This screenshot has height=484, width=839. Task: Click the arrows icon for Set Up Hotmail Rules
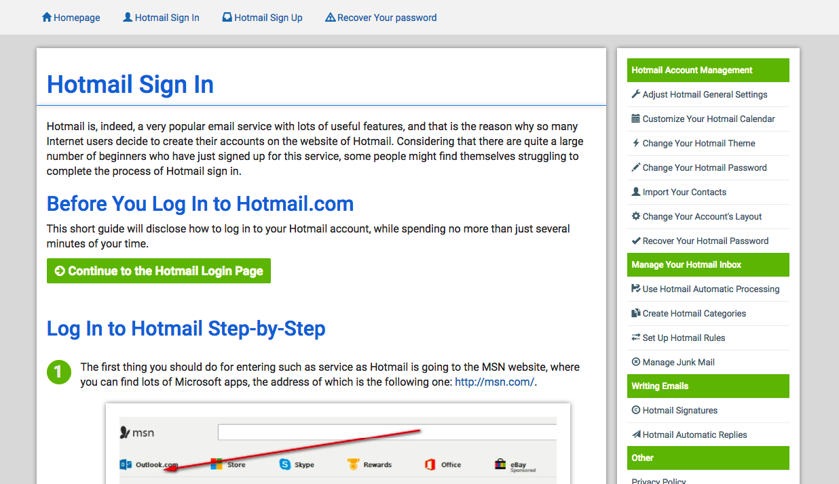(x=636, y=338)
